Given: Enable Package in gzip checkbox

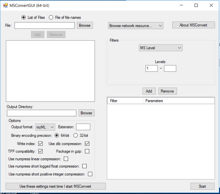Looking at the screenshot, I should tap(87, 151).
